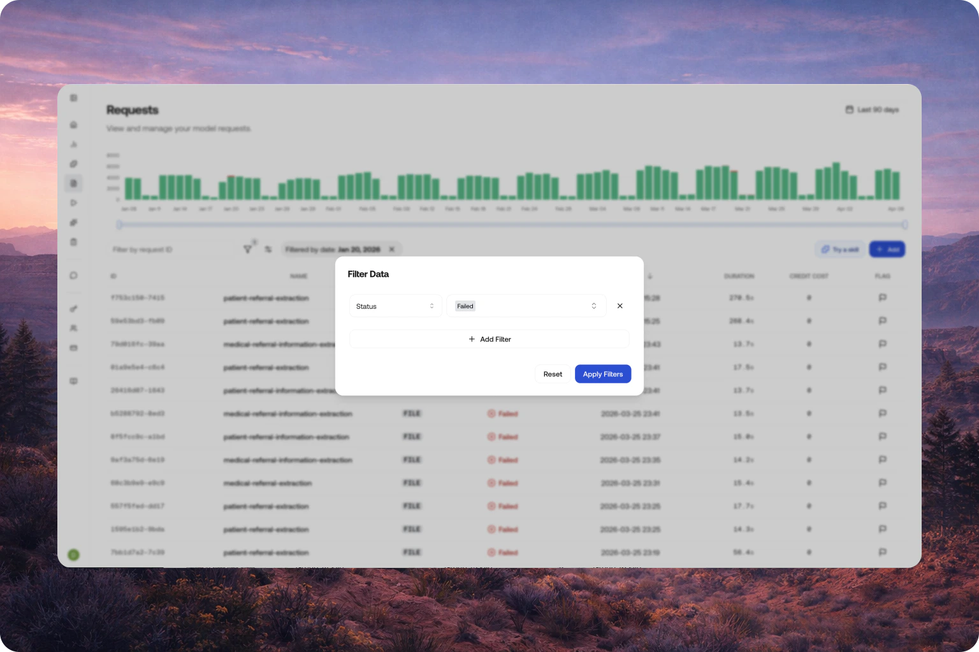
Task: Click the Failed tag chip in filter
Action: point(465,306)
